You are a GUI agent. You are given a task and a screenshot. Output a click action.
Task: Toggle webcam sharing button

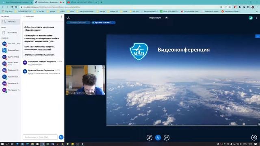pos(167,137)
